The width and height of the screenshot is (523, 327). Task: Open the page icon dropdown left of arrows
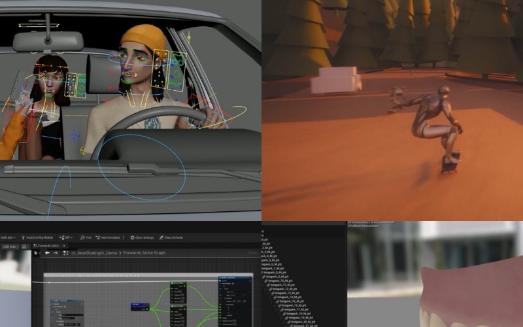point(37,253)
